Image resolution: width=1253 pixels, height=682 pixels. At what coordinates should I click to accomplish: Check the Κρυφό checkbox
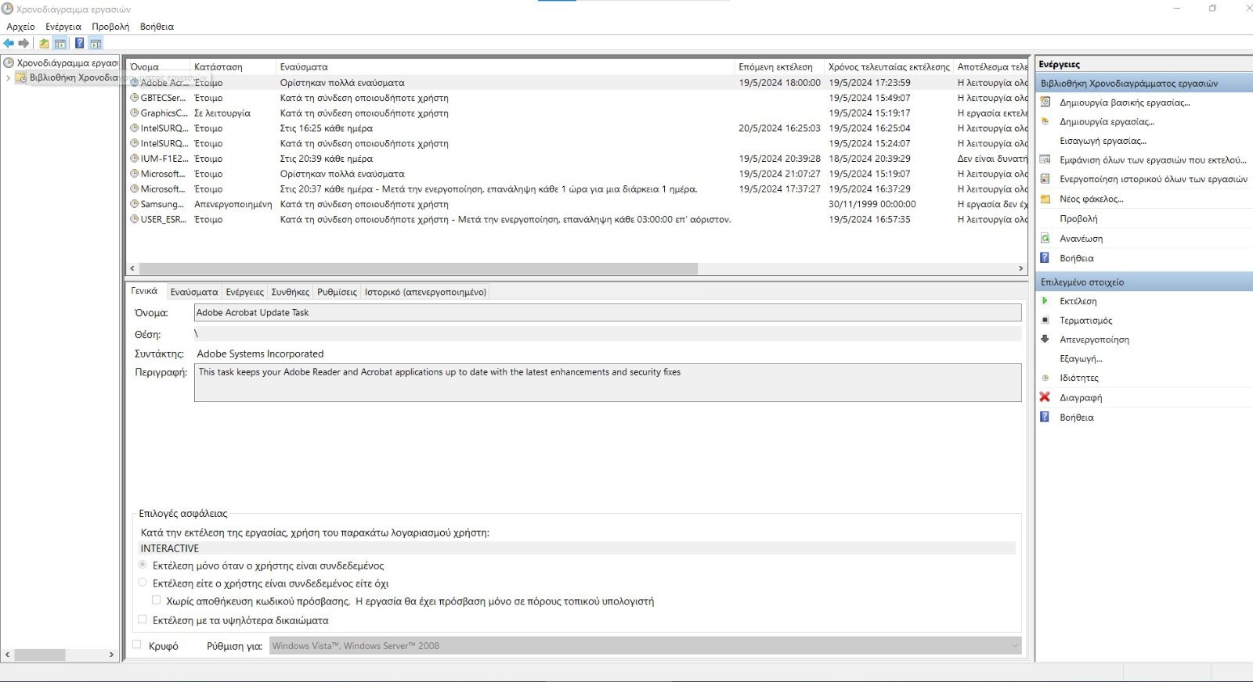(x=137, y=644)
